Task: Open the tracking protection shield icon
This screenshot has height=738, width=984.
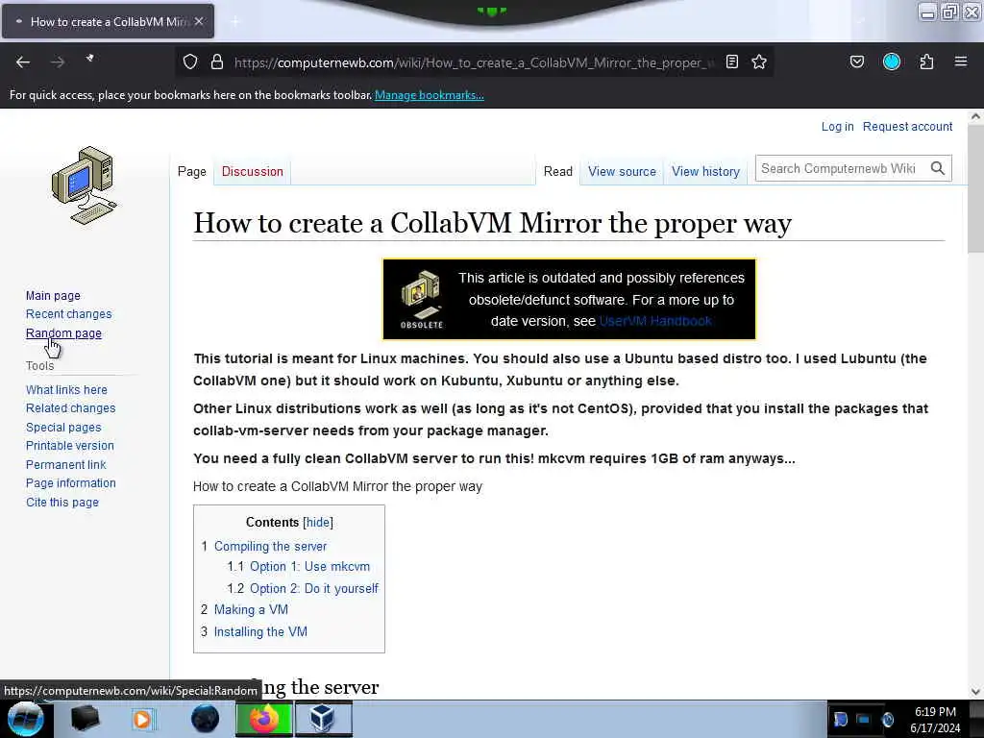Action: pyautogui.click(x=190, y=61)
